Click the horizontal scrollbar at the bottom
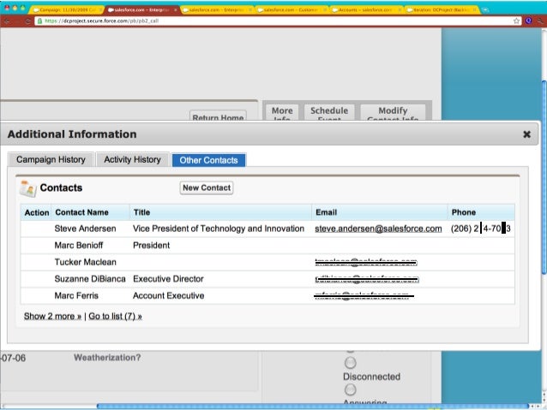The height and width of the screenshot is (410, 547). 312,407
